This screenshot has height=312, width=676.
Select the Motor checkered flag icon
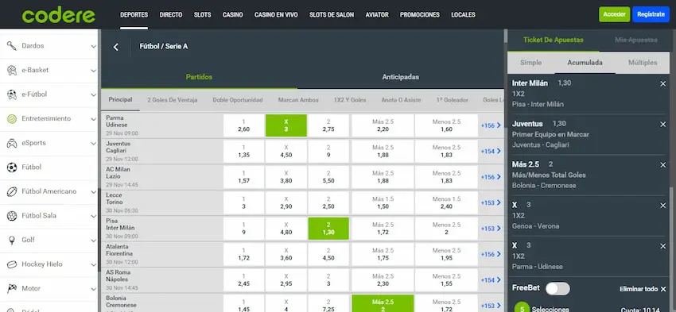tap(12, 288)
